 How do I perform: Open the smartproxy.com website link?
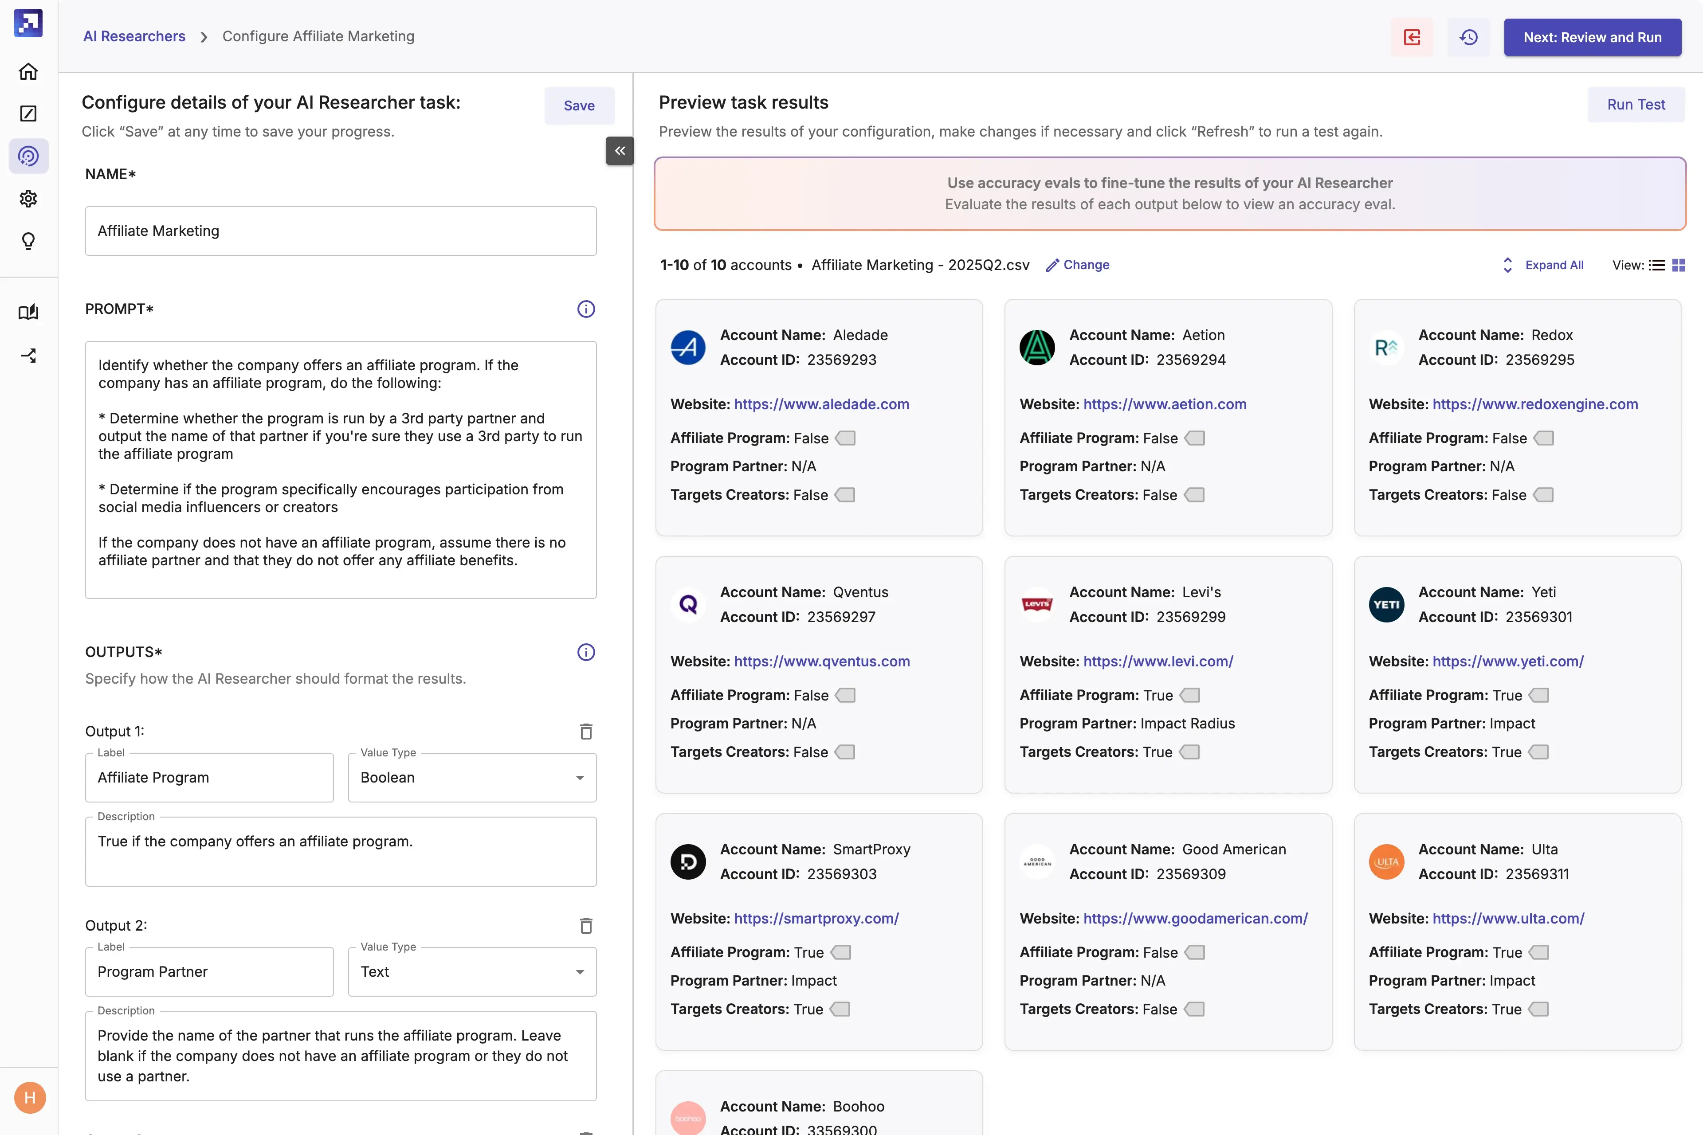click(816, 918)
